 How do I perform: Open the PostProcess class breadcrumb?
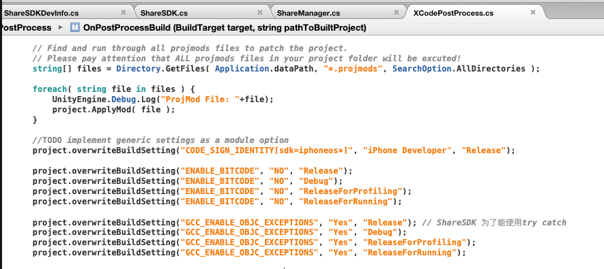26,28
